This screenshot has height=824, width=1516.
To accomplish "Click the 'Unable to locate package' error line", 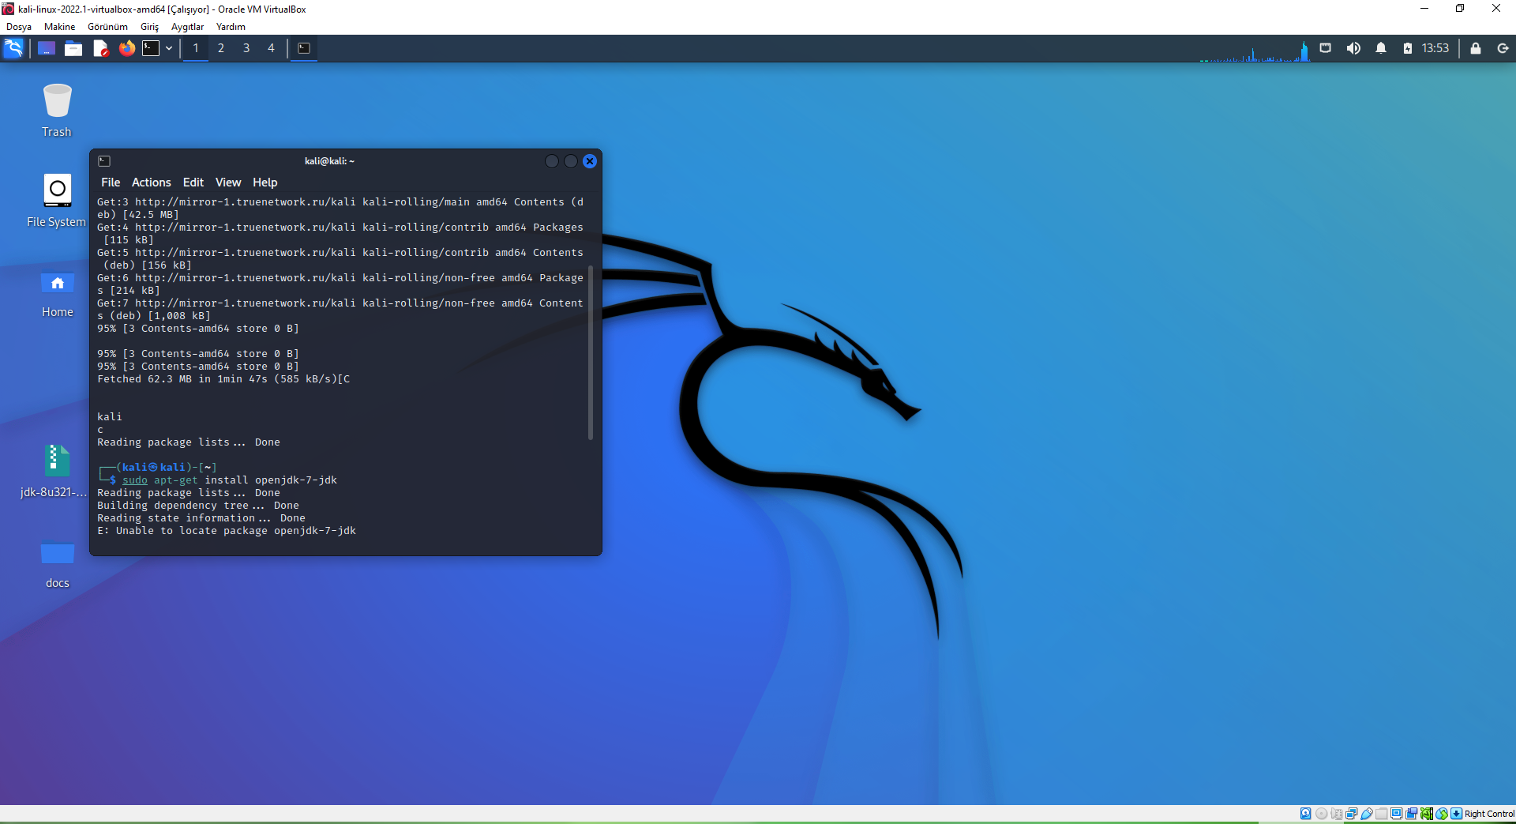I will point(227,531).
